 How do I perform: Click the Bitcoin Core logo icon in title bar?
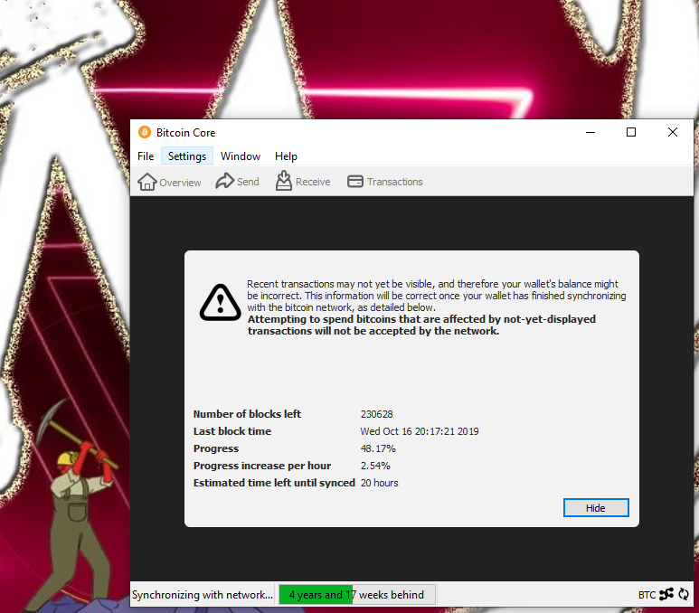point(145,132)
